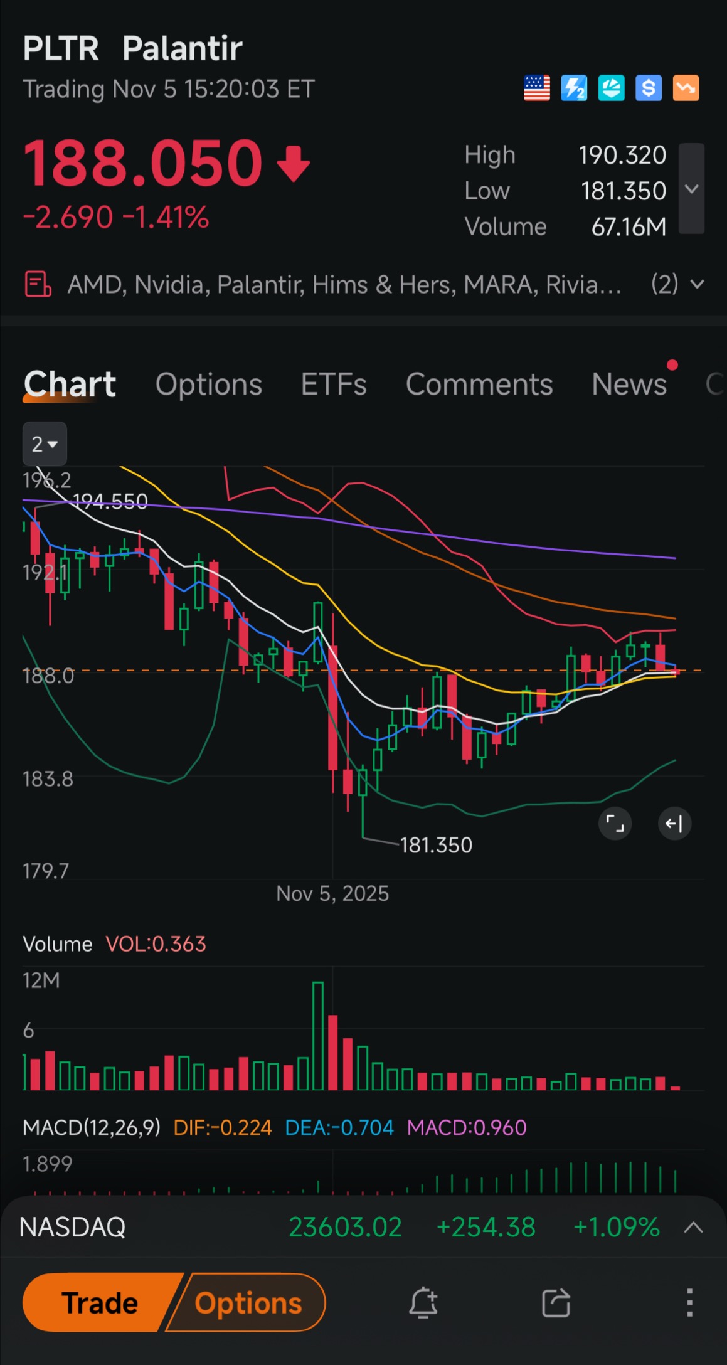
Task: Tap the orange downtrend chart badge icon
Action: [x=686, y=88]
